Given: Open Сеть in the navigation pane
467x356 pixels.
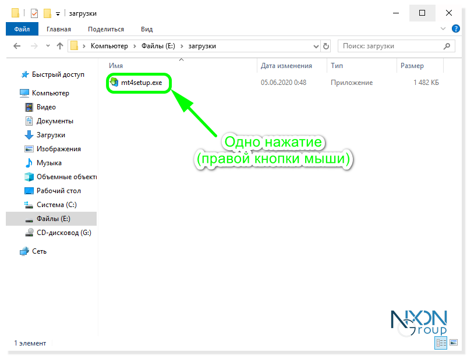Looking at the screenshot, I should 40,251.
